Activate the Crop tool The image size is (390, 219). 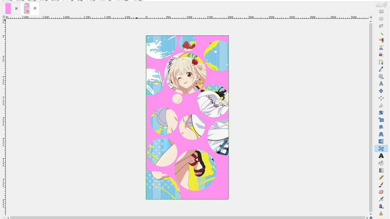(x=381, y=105)
